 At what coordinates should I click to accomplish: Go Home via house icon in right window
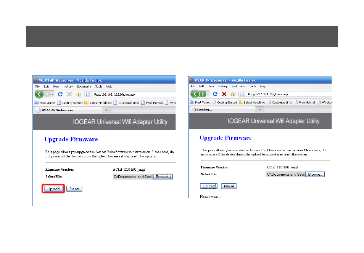pos(233,94)
